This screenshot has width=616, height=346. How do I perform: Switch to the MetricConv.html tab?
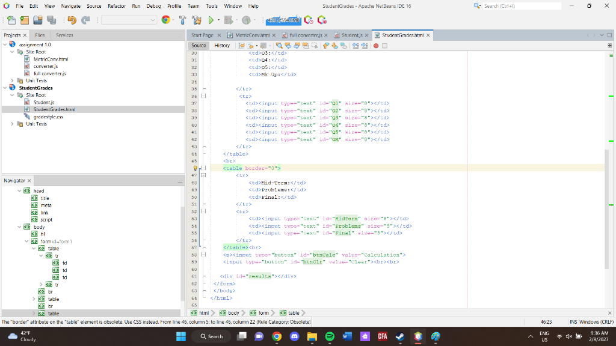coord(253,35)
